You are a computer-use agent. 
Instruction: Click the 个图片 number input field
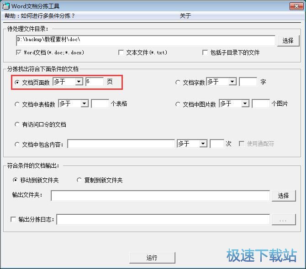coord(261,103)
